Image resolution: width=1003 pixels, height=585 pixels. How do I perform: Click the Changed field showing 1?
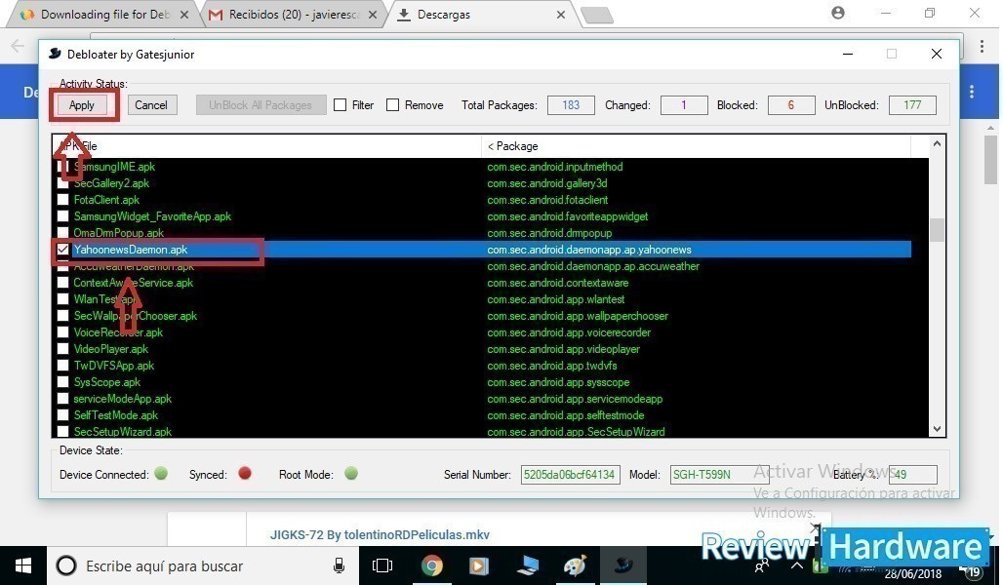pos(684,105)
